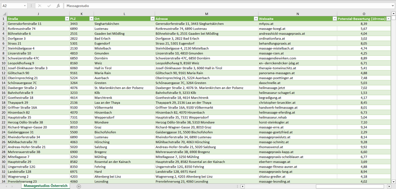Click the up arrow on vertical scrollbar
Viewport: 396px width, 189px height.
394,13
